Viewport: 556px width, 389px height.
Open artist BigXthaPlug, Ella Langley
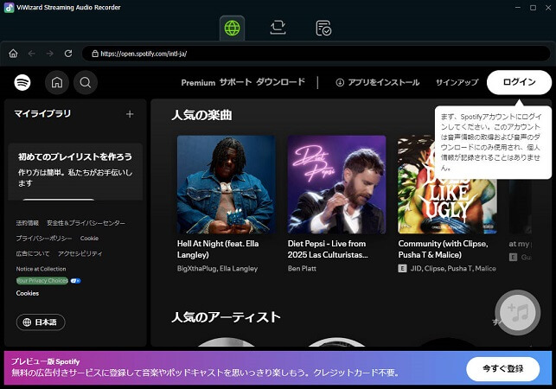tap(217, 269)
